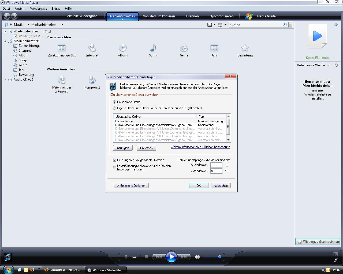
Task: Open the Ansicht menu
Action: [x=20, y=9]
